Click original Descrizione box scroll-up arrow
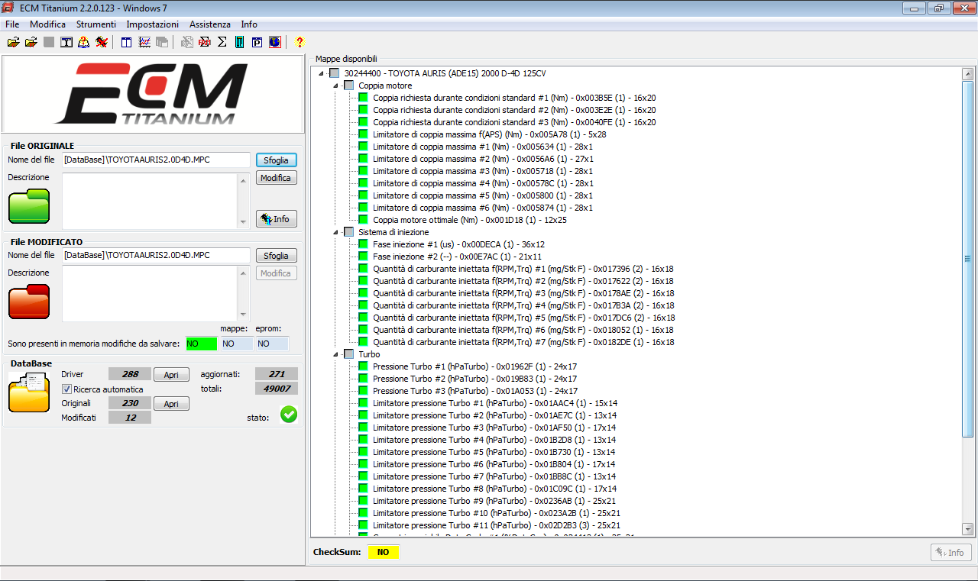This screenshot has height=581, width=978. [243, 181]
